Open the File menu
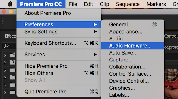Viewport: 178px width, 99px height. point(73,4)
